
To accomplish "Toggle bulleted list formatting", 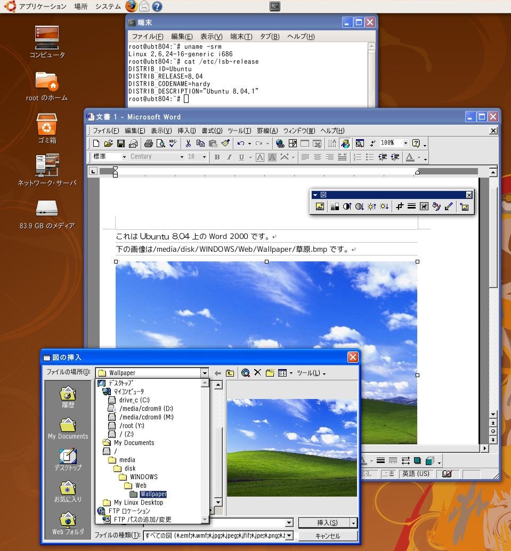I will click(370, 157).
